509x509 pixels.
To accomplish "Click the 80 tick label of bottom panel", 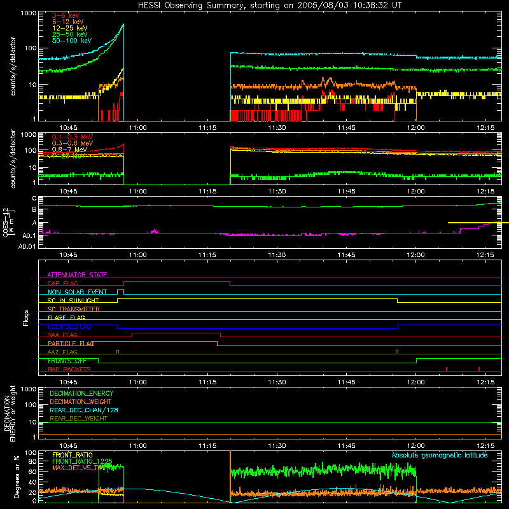I will tap(32, 461).
